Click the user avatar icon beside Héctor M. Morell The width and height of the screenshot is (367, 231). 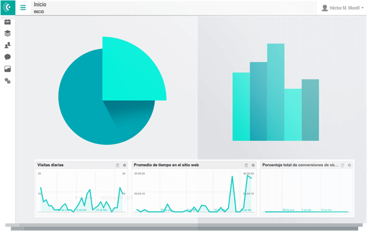pyautogui.click(x=325, y=8)
